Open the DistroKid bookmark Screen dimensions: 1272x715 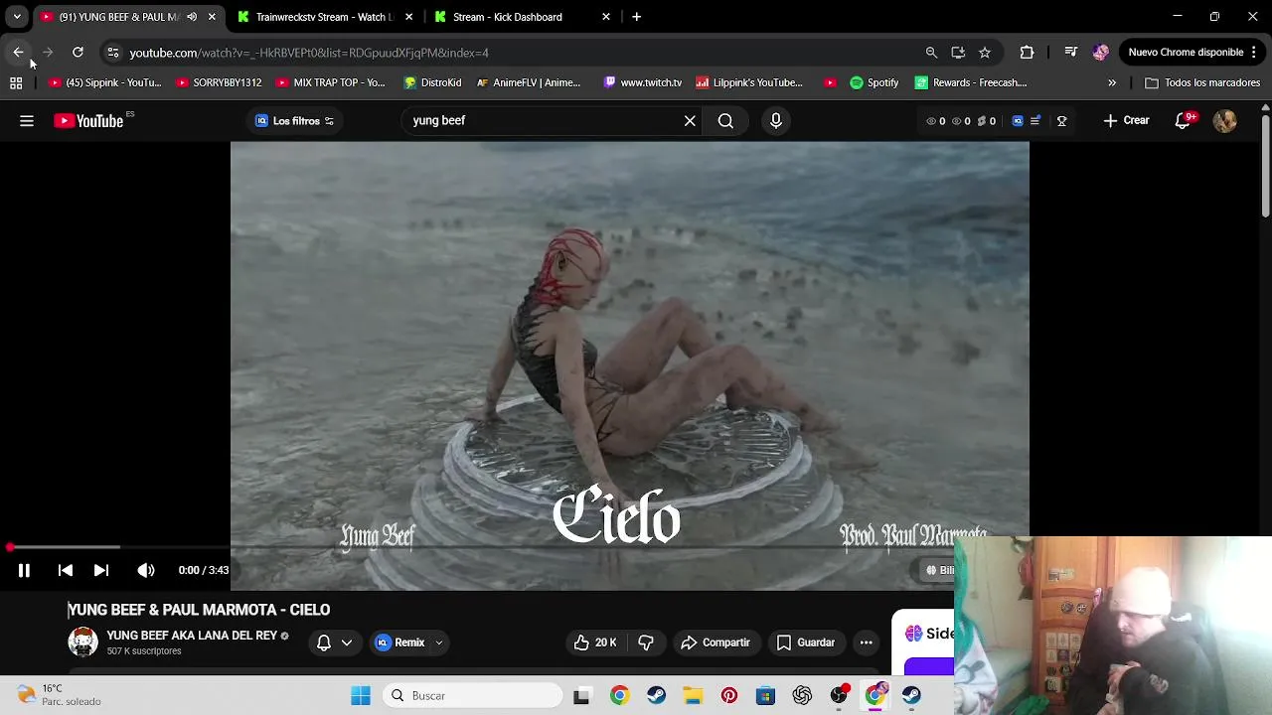(x=432, y=83)
